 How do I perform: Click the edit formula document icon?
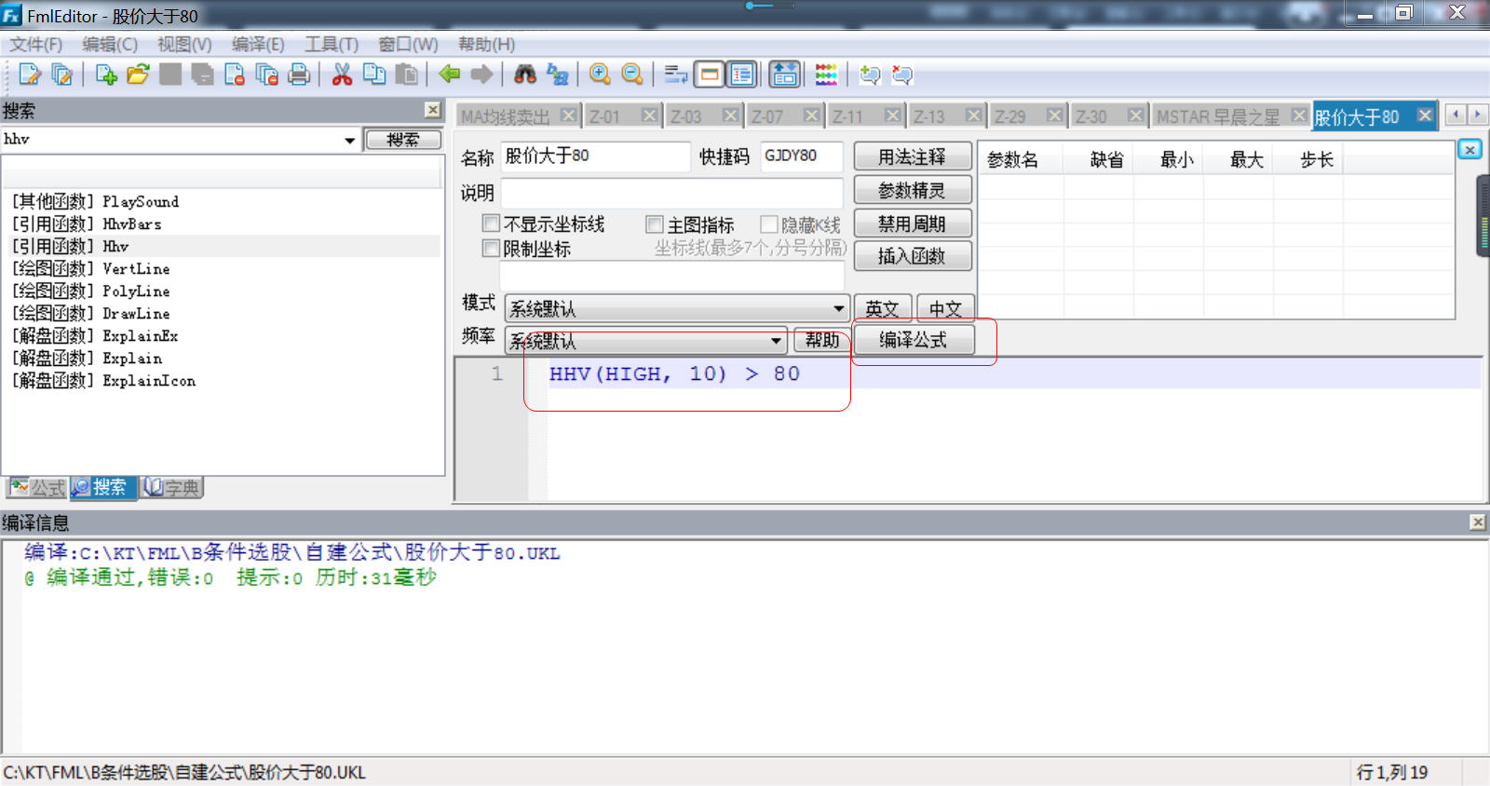pos(30,75)
